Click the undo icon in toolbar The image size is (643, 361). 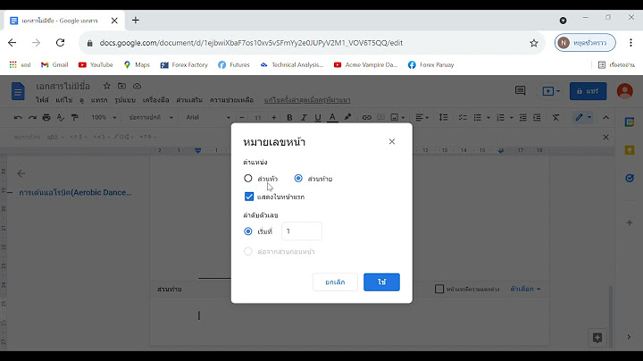pos(18,118)
